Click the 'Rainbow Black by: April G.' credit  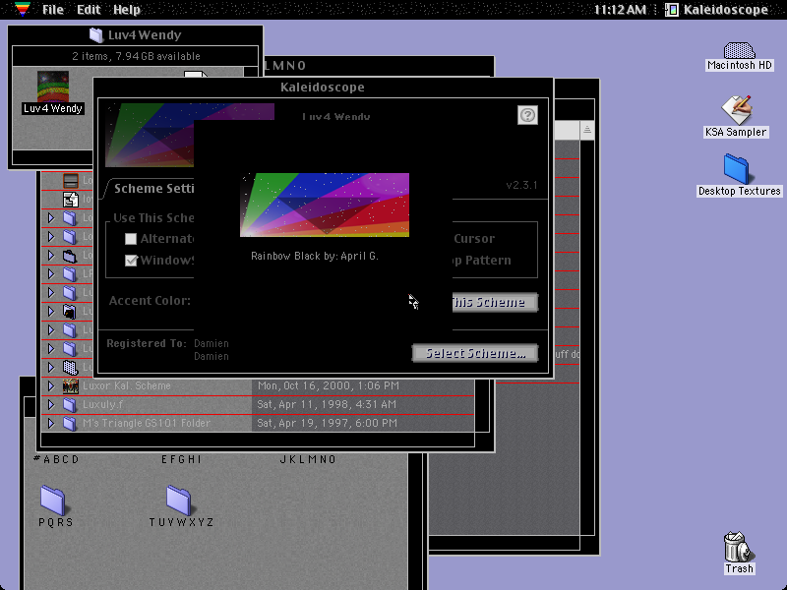point(315,256)
